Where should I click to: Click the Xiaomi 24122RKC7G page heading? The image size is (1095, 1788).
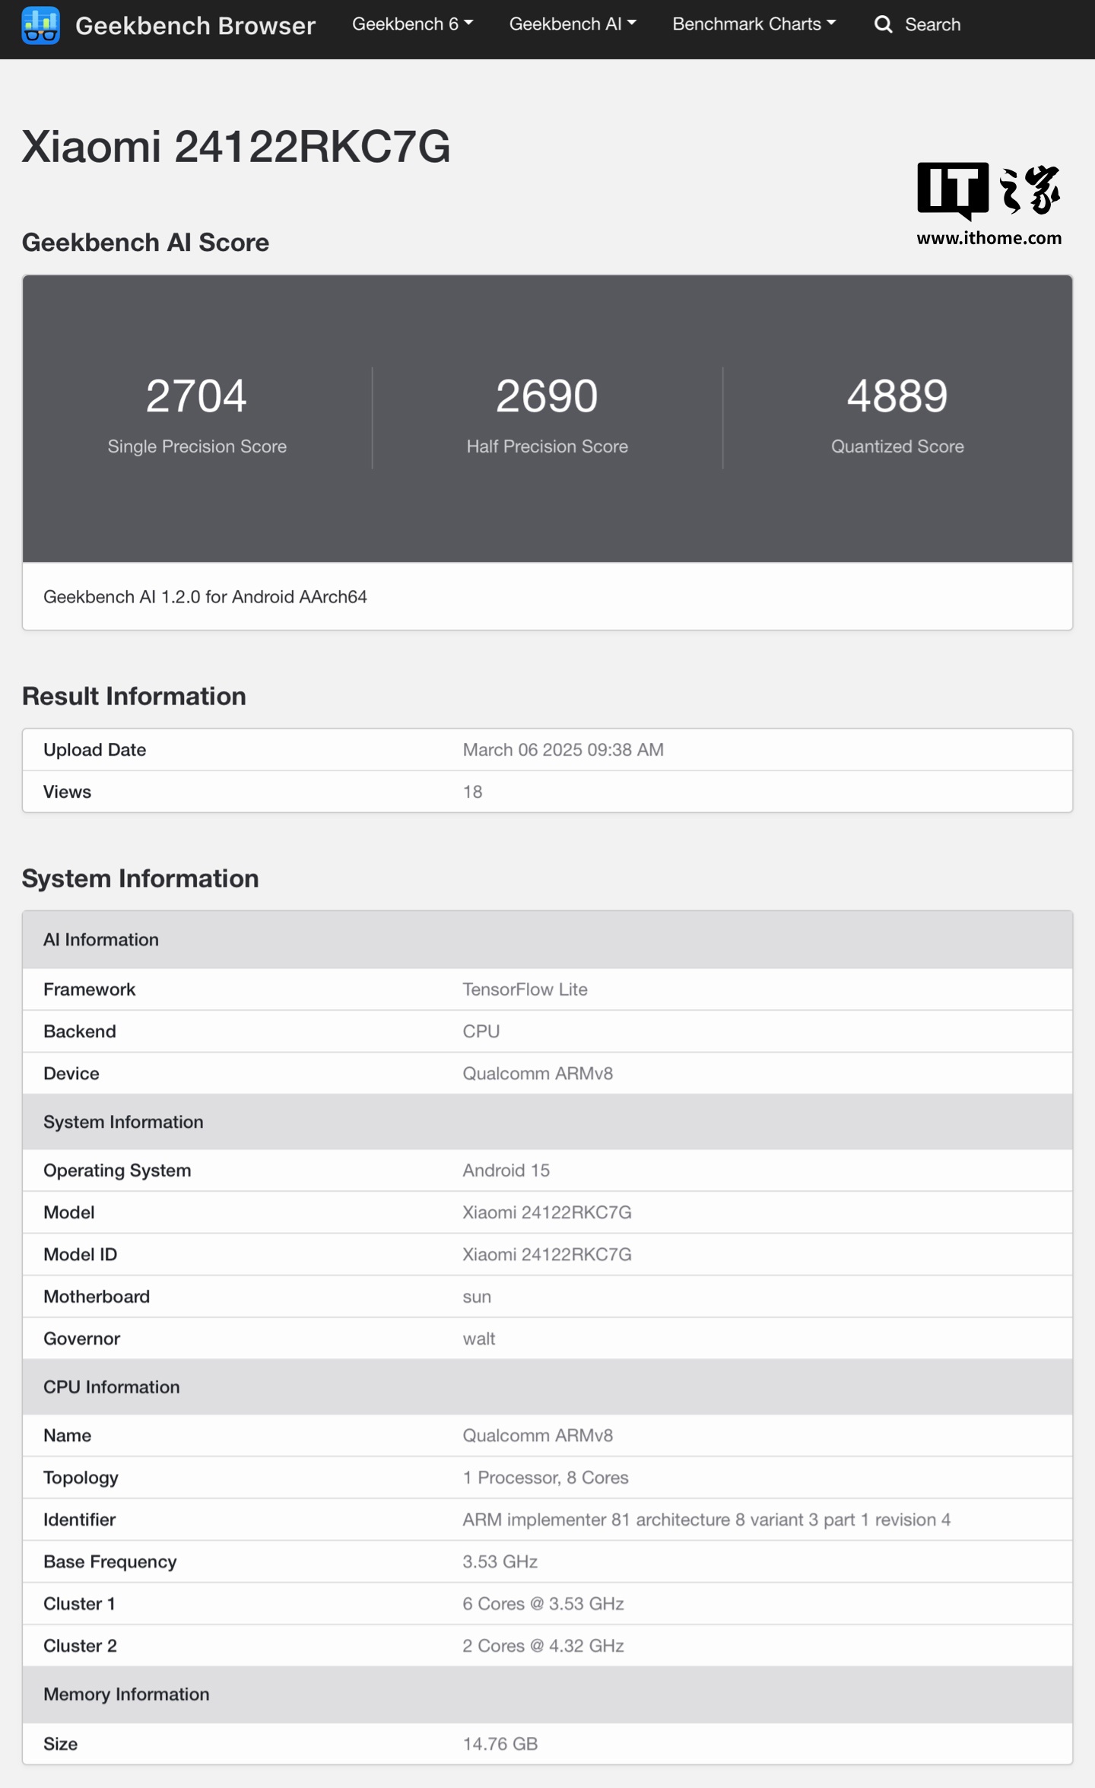tap(236, 146)
